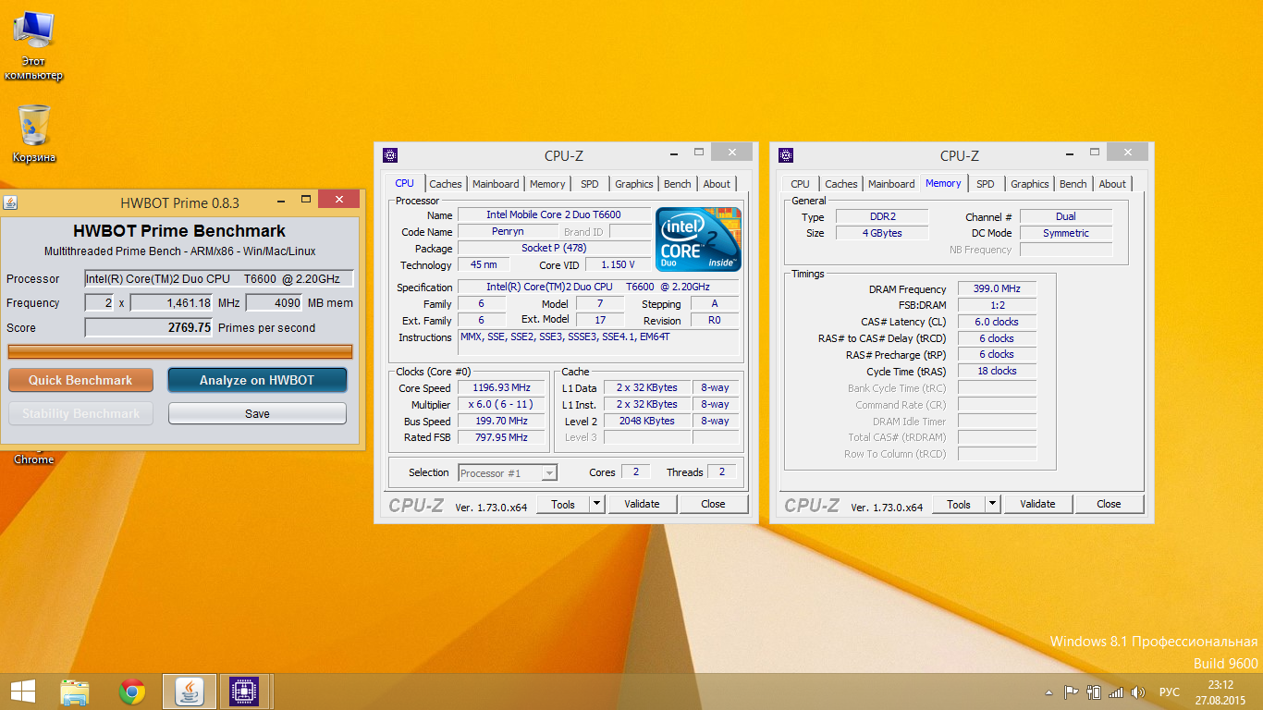Expand Tools dropdown arrow in right CPU-Z

pos(992,504)
